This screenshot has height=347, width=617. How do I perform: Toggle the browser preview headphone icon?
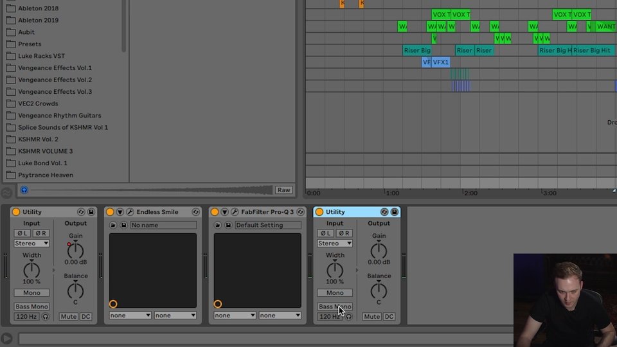[24, 190]
